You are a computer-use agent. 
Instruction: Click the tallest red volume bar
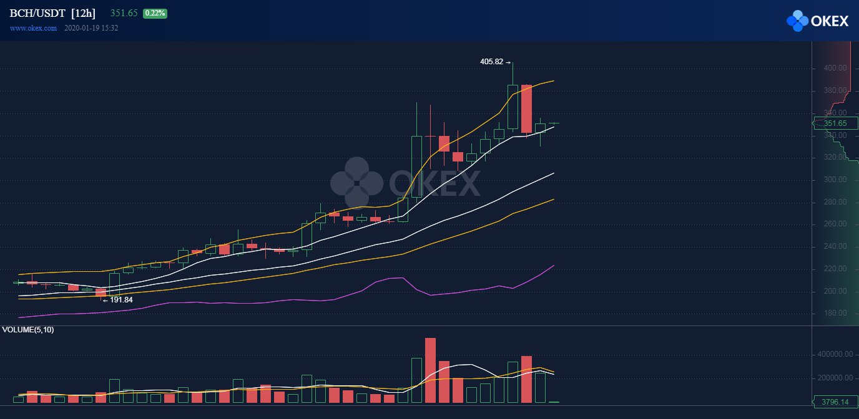point(430,370)
